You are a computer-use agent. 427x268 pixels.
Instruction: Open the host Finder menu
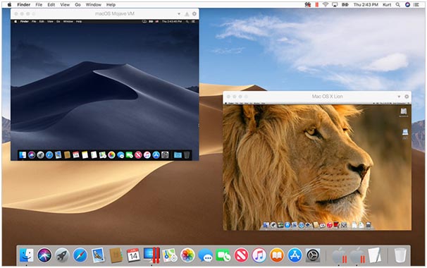pos(24,5)
